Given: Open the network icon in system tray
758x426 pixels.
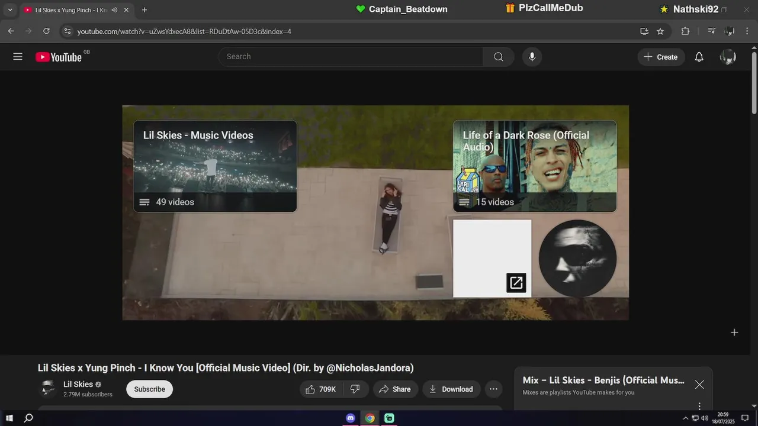Looking at the screenshot, I should coord(695,418).
